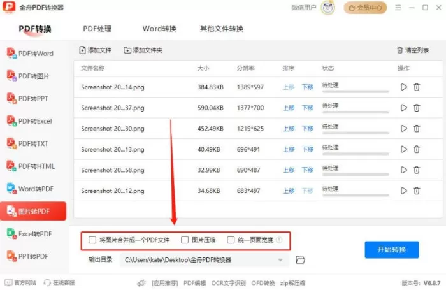Select PDF转TXT in sidebar

[x=27, y=143]
